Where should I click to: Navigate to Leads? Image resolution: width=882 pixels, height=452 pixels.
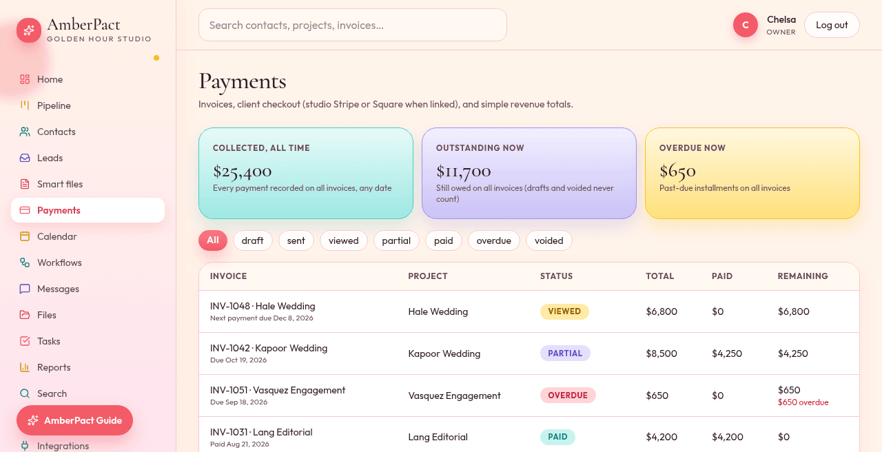[88, 158]
